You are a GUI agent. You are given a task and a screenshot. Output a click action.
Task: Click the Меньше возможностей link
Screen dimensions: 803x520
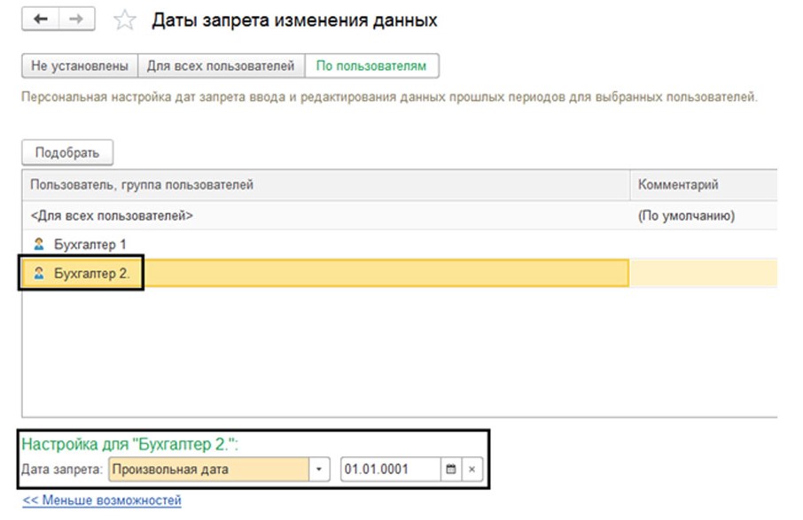102,501
